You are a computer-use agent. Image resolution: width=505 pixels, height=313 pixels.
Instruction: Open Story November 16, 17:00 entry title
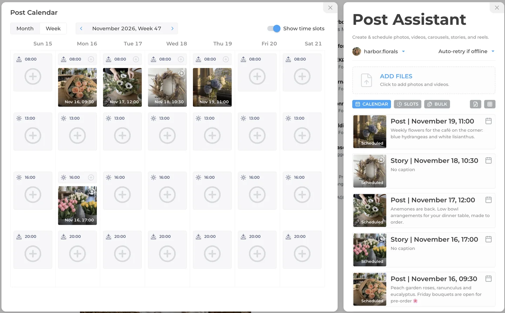(x=435, y=239)
